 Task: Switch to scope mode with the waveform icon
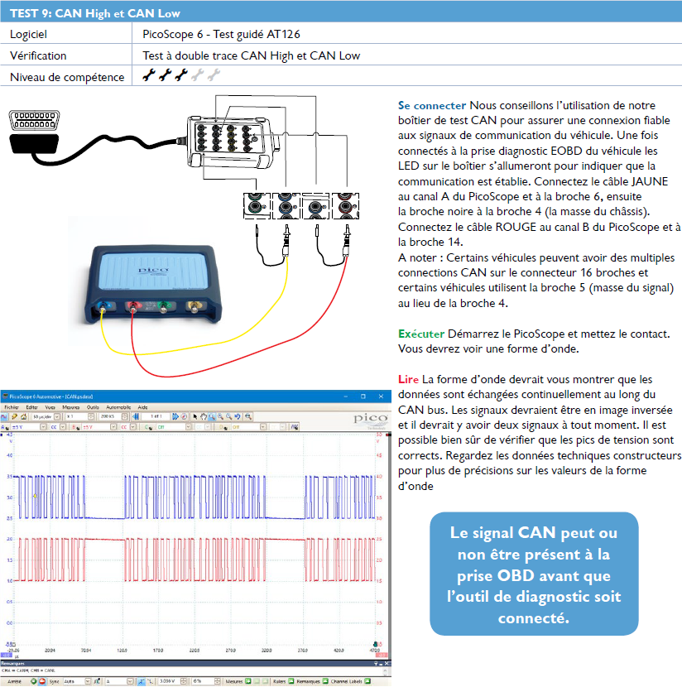[4, 416]
